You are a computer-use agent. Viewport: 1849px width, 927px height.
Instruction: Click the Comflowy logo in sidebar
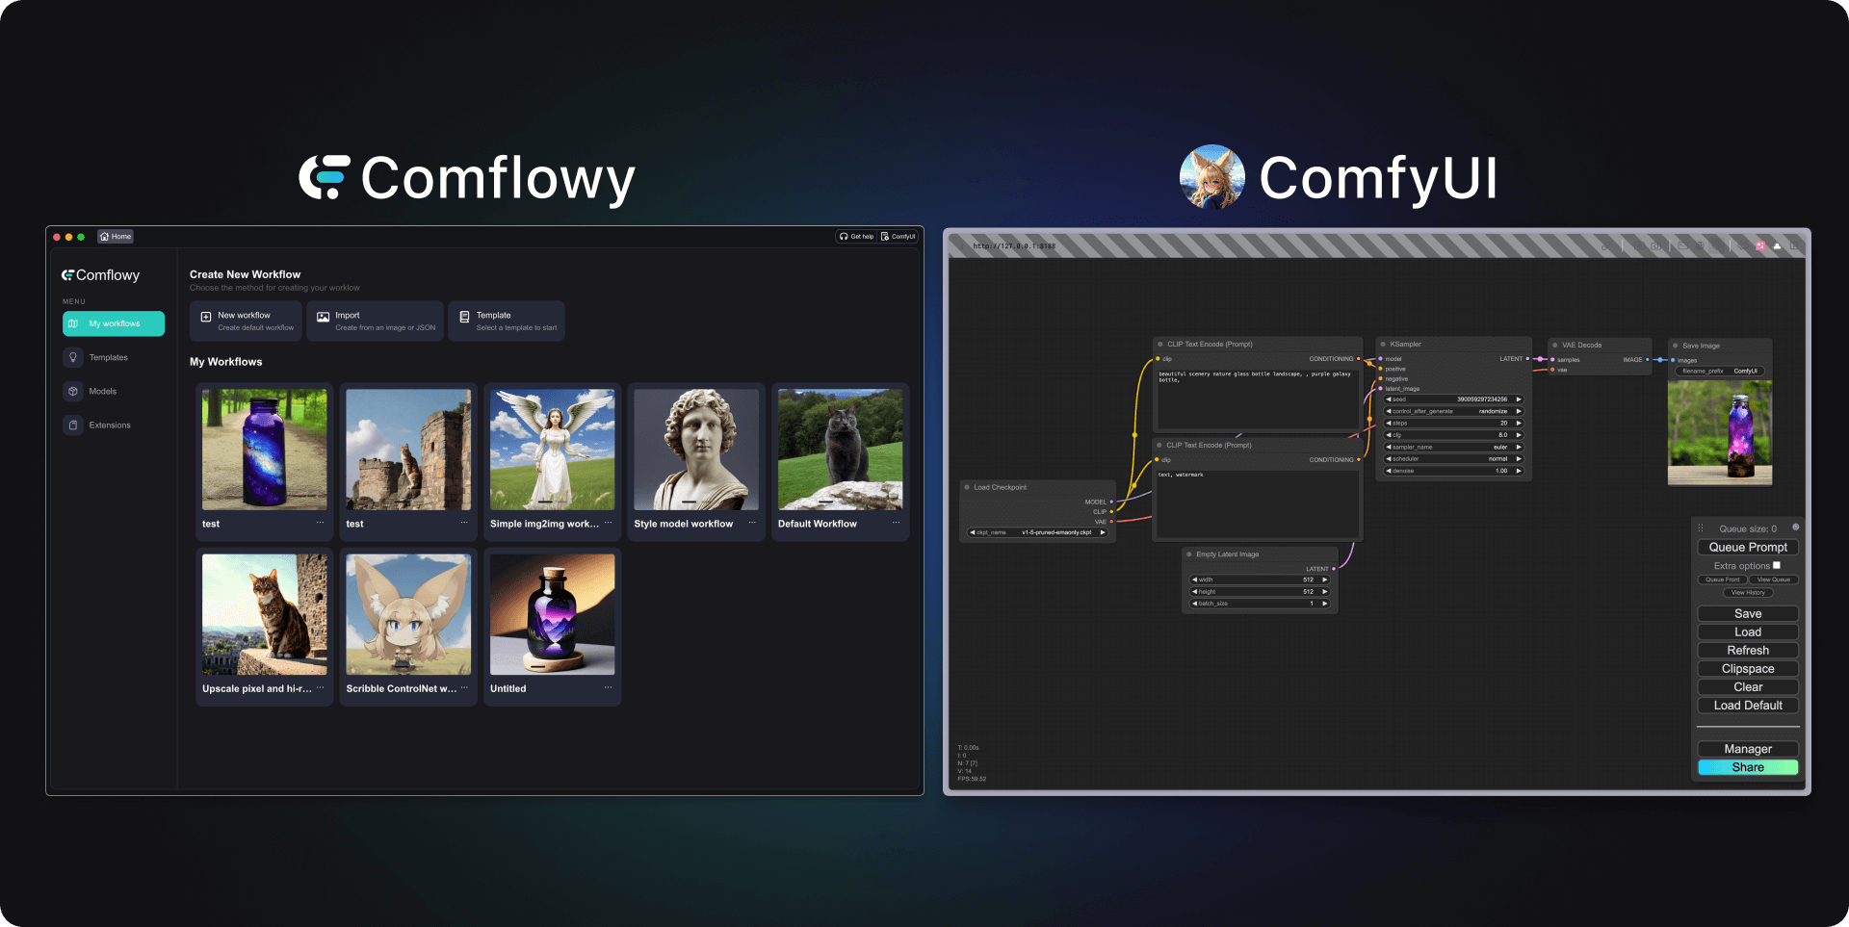pos(101,275)
